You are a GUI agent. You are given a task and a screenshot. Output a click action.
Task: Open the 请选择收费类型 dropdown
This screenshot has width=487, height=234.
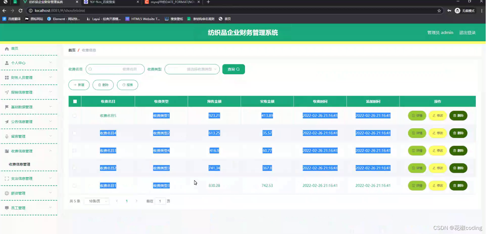(192, 69)
